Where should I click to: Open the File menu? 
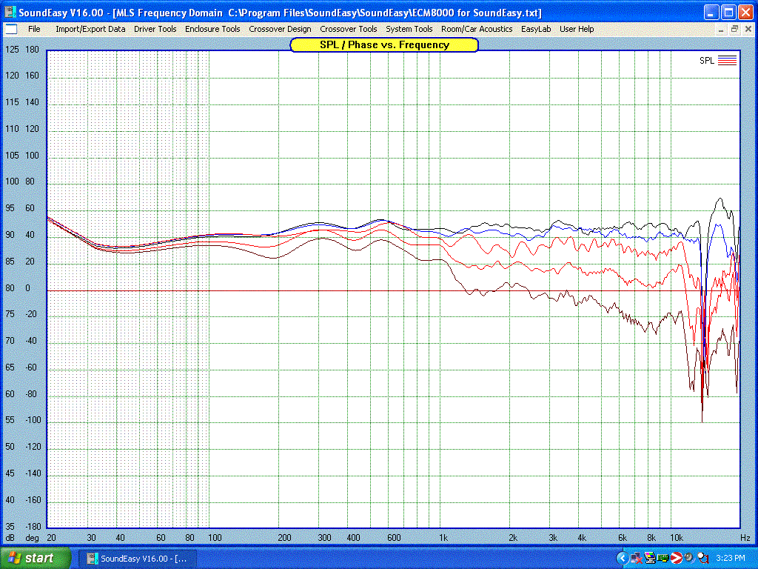click(x=34, y=29)
